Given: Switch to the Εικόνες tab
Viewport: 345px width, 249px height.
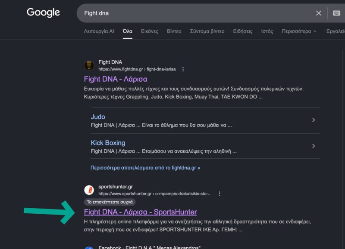Looking at the screenshot, I should (x=150, y=31).
